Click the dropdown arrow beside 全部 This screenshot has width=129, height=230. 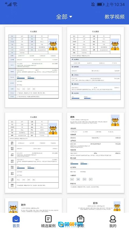[71, 17]
